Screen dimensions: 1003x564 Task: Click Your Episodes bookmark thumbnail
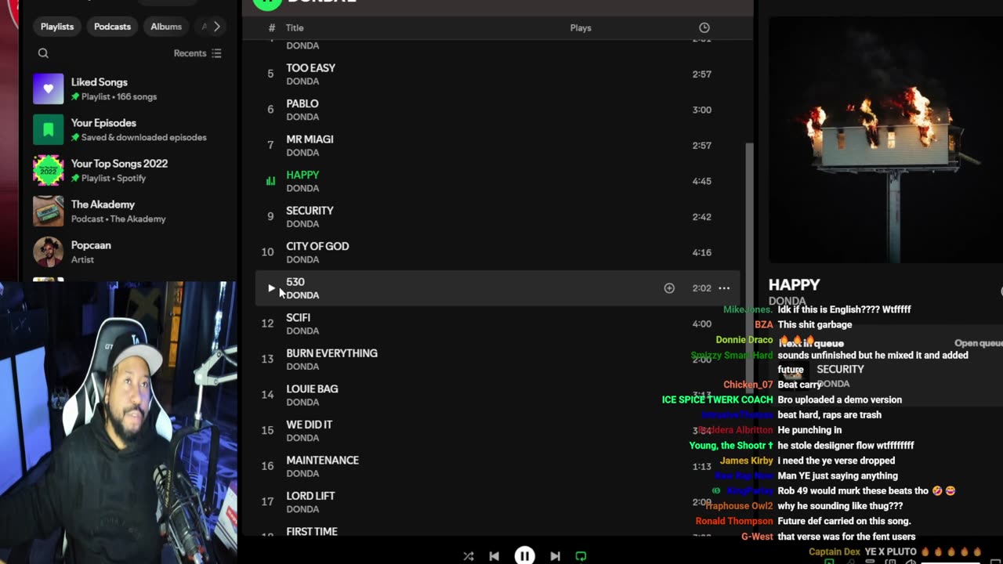click(48, 130)
